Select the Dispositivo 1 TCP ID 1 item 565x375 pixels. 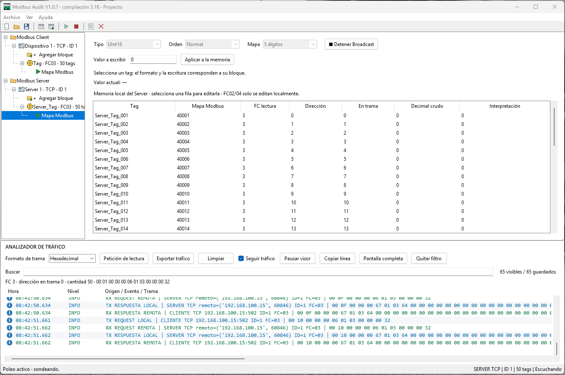point(51,46)
